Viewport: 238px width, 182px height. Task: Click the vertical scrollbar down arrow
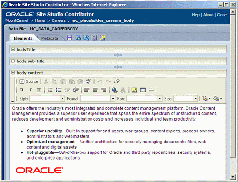[x=233, y=177]
